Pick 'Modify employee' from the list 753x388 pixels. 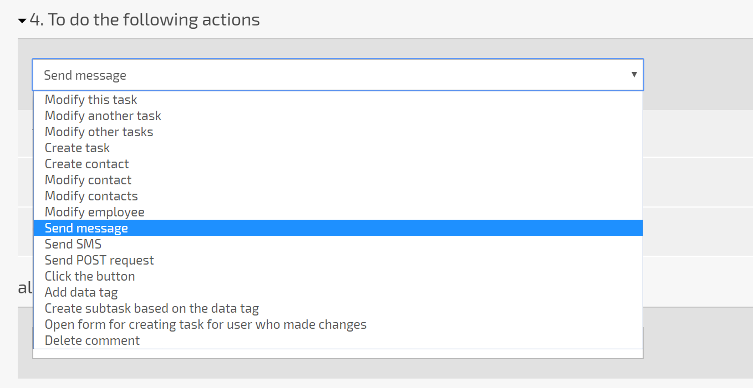(x=338, y=212)
